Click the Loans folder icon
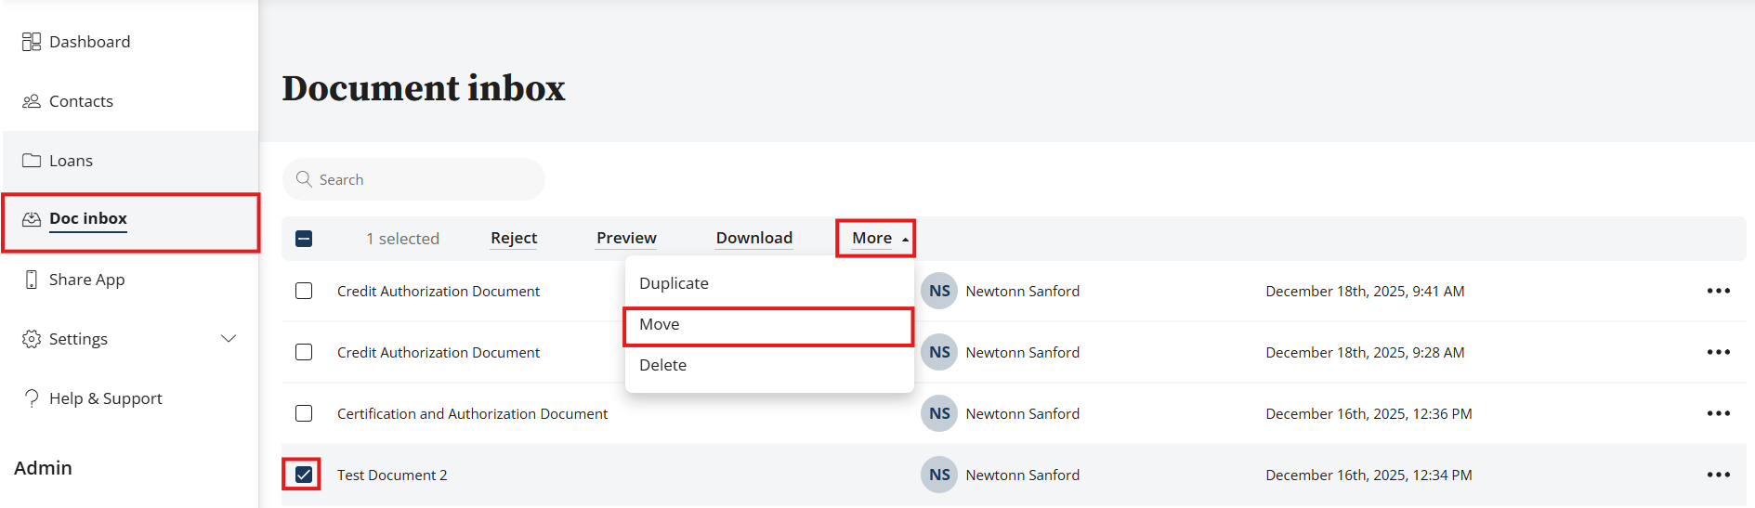The width and height of the screenshot is (1755, 508). tap(32, 161)
